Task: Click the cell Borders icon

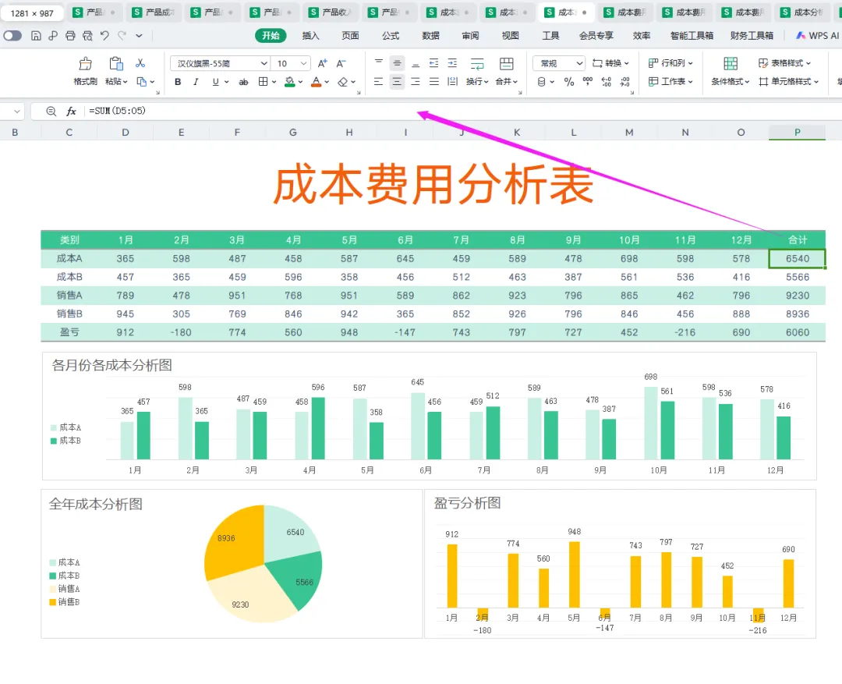Action: click(264, 82)
